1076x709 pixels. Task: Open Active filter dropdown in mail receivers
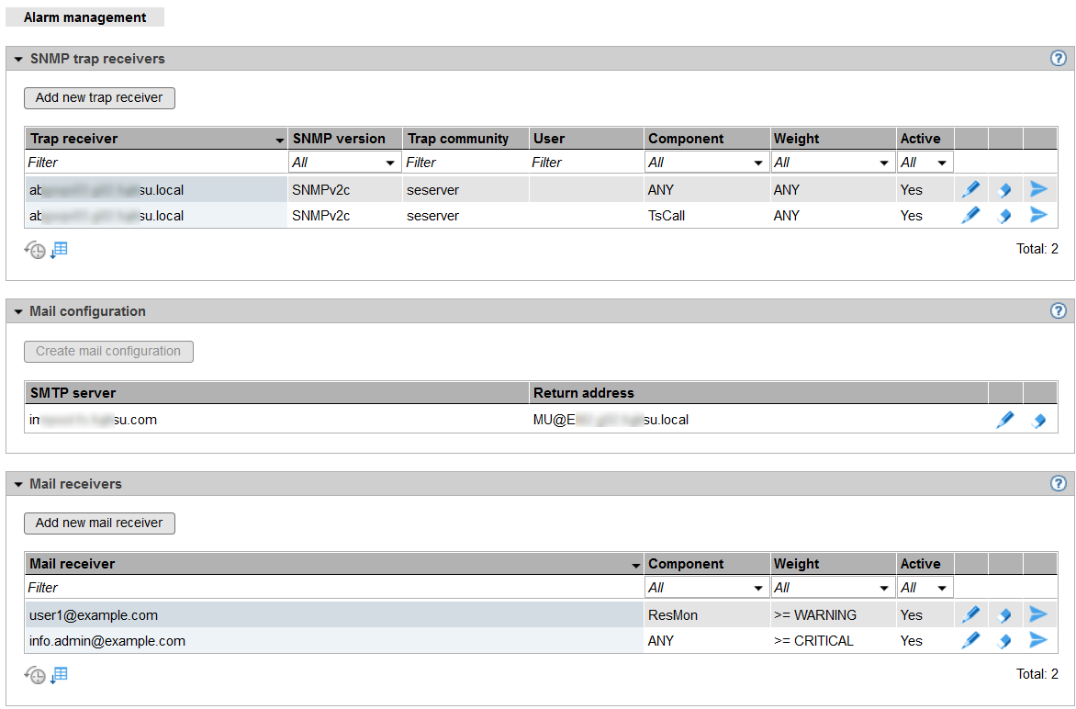(x=925, y=588)
